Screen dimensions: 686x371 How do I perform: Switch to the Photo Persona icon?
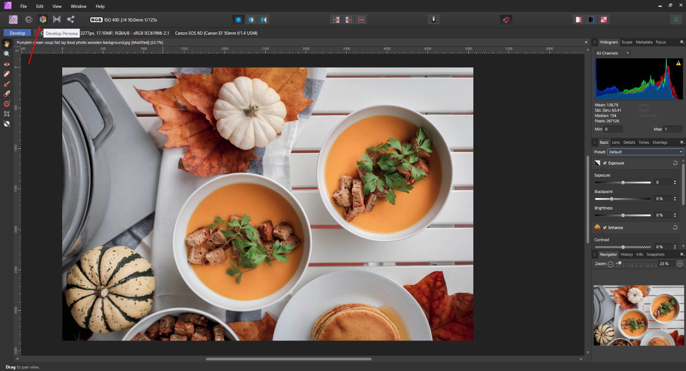(13, 19)
